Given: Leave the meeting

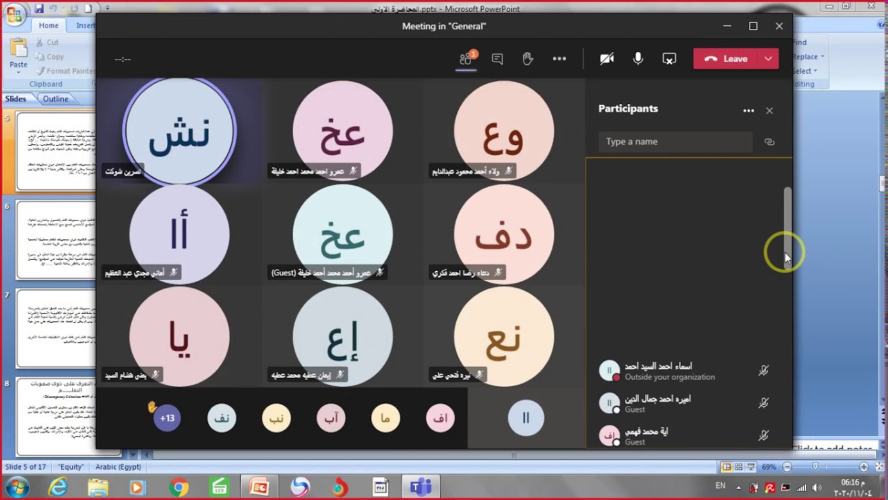Looking at the screenshot, I should click(x=726, y=59).
